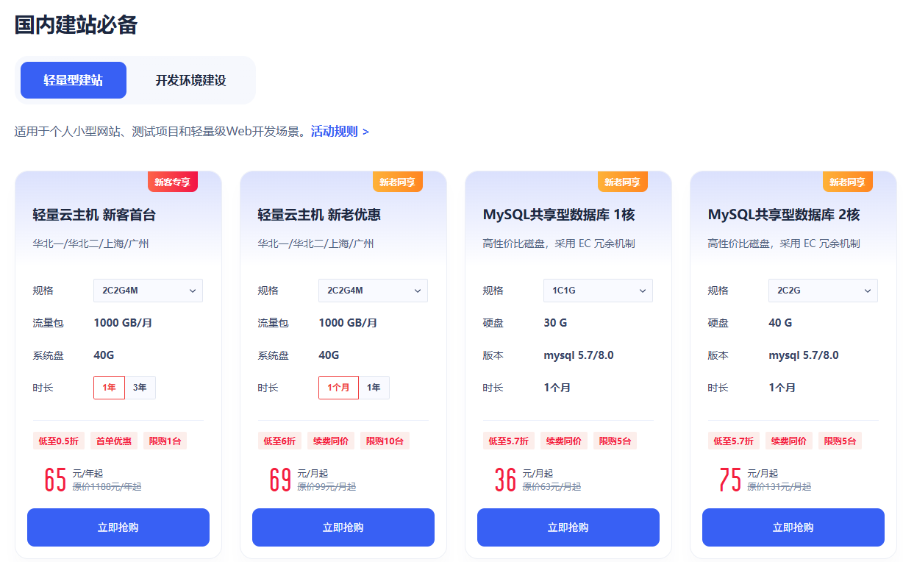
Task: Click the 30 G 硬盘 value
Action: [x=555, y=323]
